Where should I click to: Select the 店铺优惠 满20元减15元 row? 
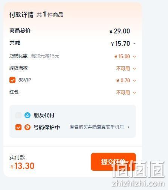[x=73, y=56]
